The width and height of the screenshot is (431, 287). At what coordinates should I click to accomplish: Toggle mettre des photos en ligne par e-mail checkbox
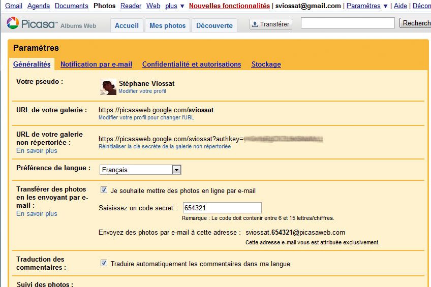coord(104,190)
